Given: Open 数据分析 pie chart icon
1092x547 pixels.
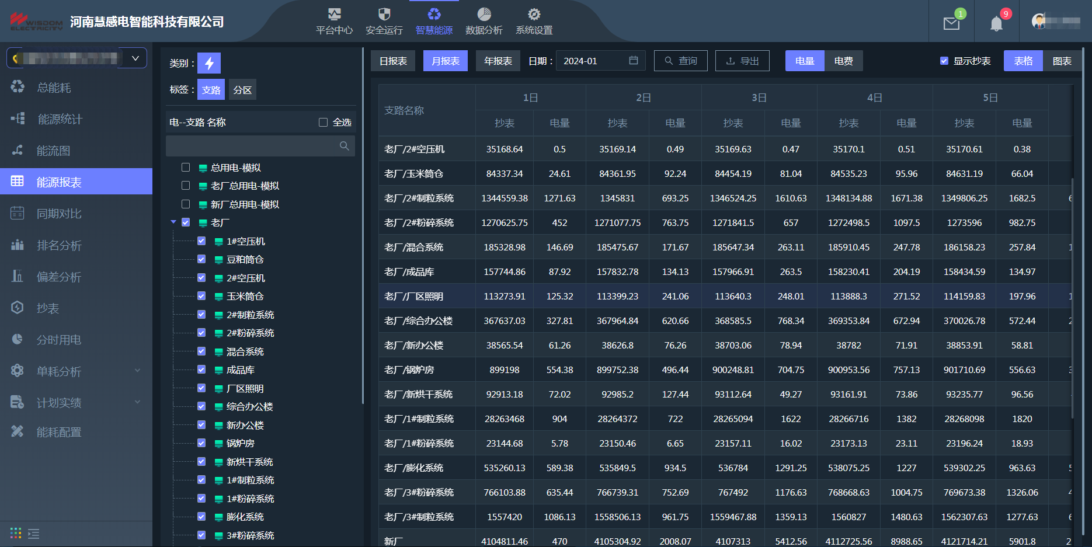Looking at the screenshot, I should 484,15.
